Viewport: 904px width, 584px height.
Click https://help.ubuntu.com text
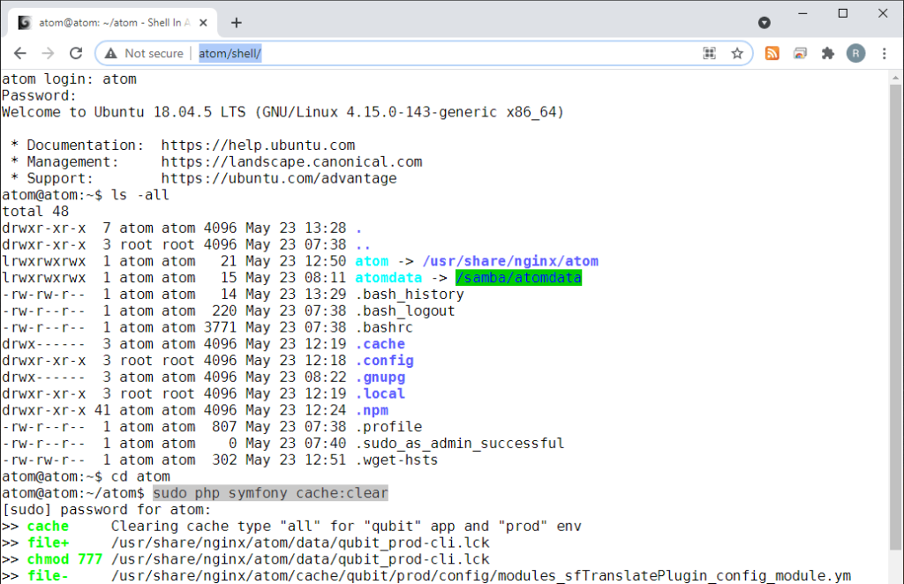tap(258, 146)
